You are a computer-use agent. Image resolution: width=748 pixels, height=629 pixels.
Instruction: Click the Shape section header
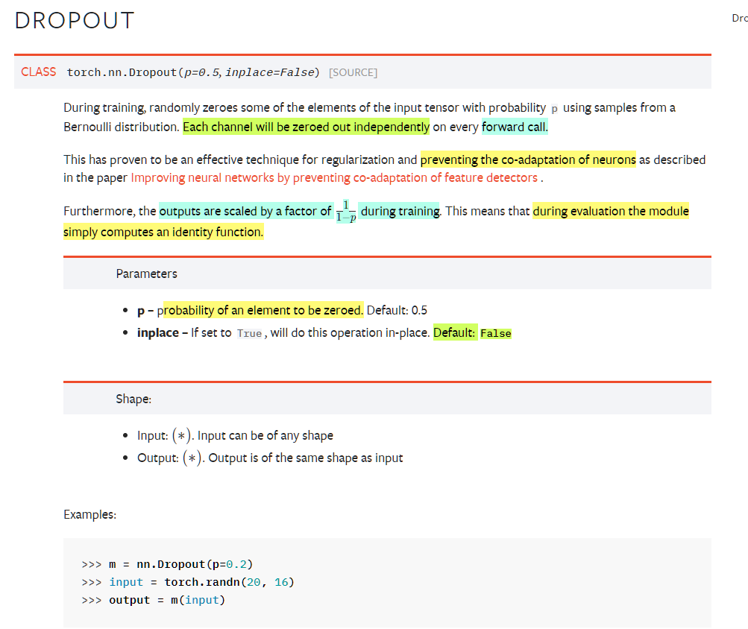[133, 399]
